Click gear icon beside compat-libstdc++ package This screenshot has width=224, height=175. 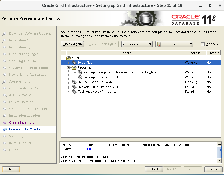point(80,72)
